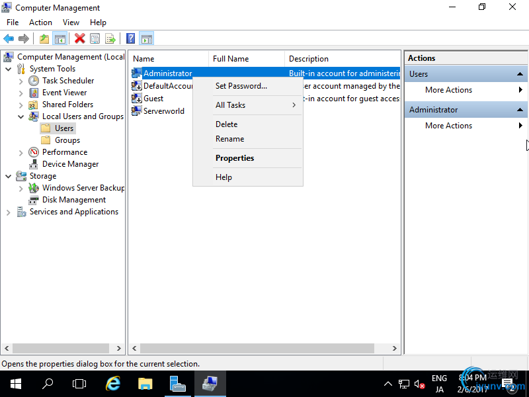Click the DefaultAccount user icon
This screenshot has height=397, width=529.
pos(137,86)
